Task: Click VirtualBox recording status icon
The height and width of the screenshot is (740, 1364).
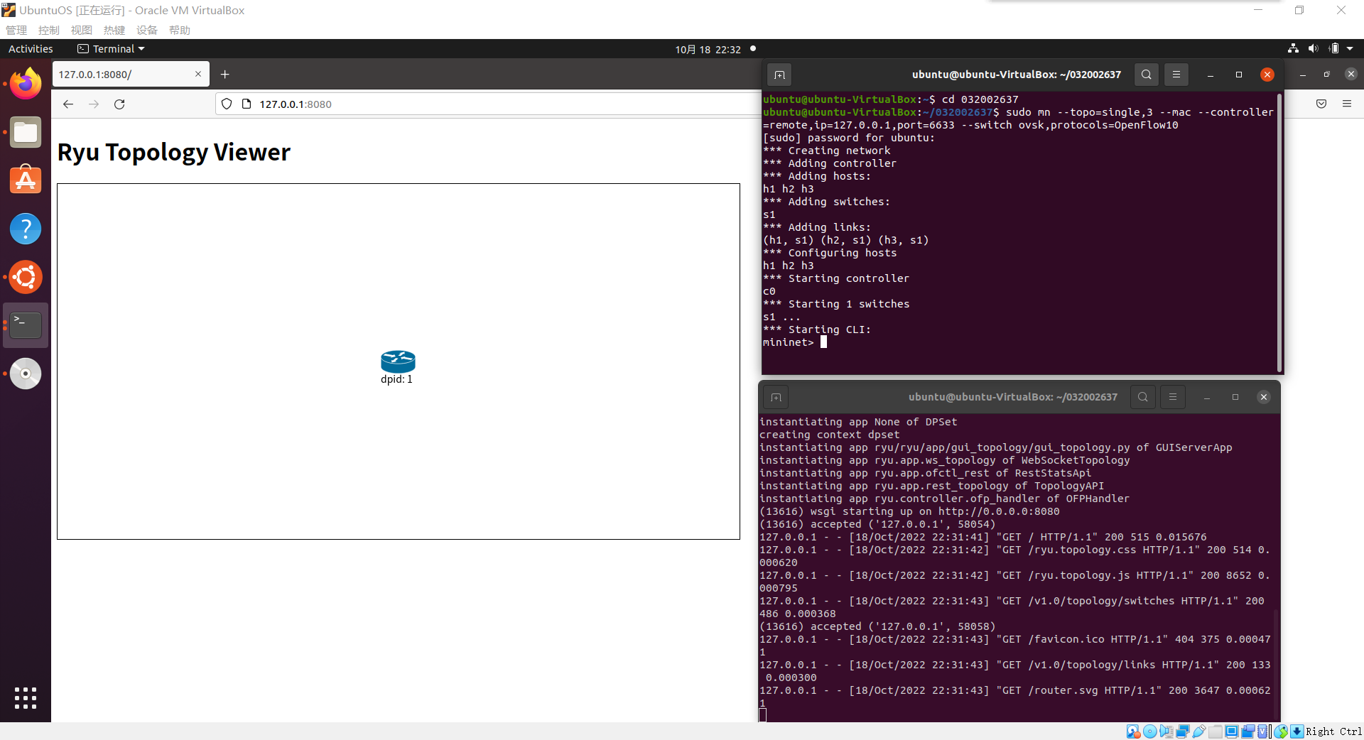Action: click(x=1248, y=731)
